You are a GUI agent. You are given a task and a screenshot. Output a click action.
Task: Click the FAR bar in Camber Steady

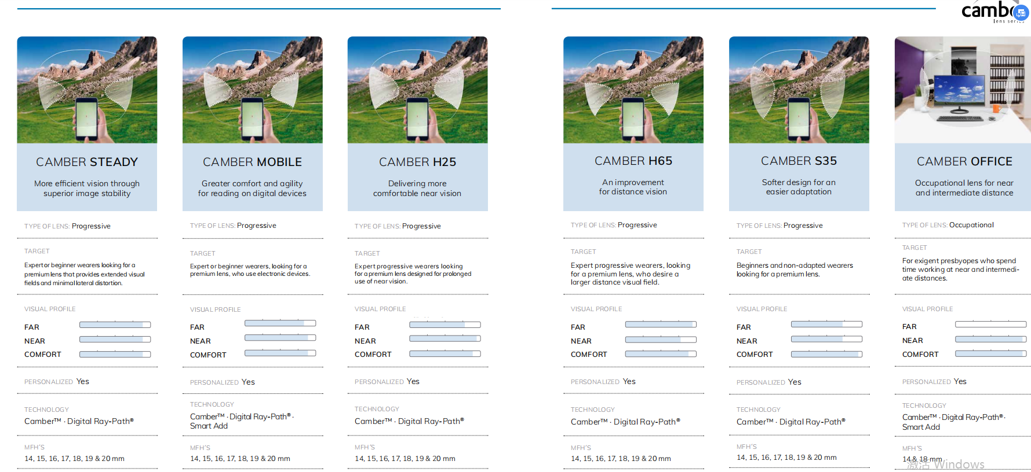pos(115,325)
